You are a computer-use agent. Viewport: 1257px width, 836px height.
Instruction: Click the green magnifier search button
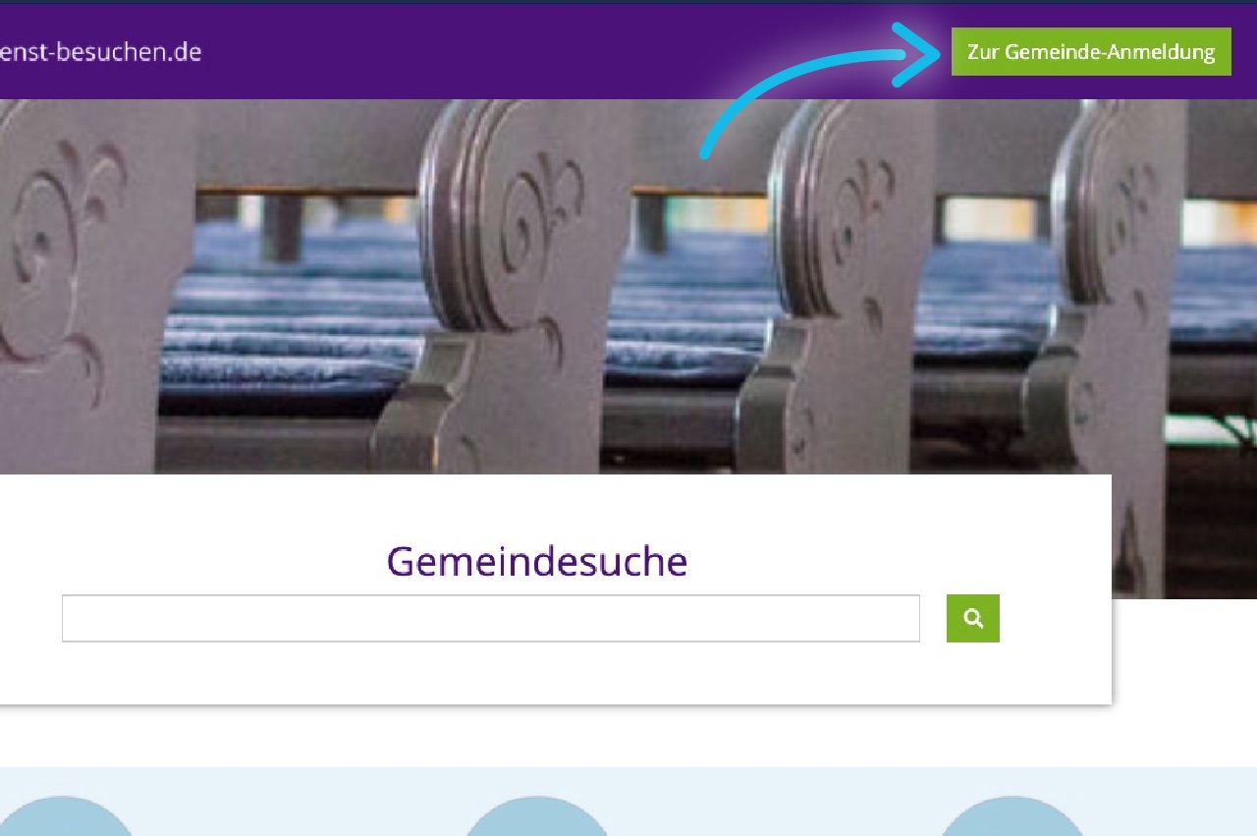pyautogui.click(x=972, y=618)
